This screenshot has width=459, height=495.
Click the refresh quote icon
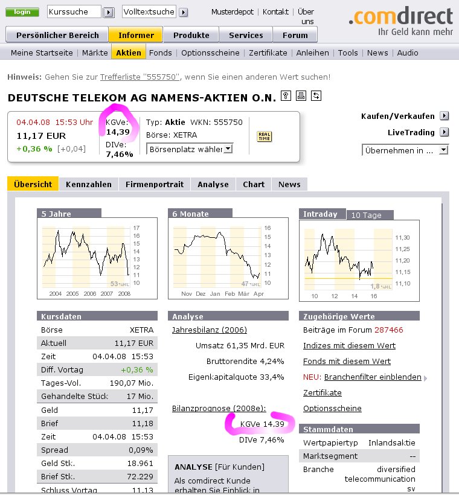point(316,95)
